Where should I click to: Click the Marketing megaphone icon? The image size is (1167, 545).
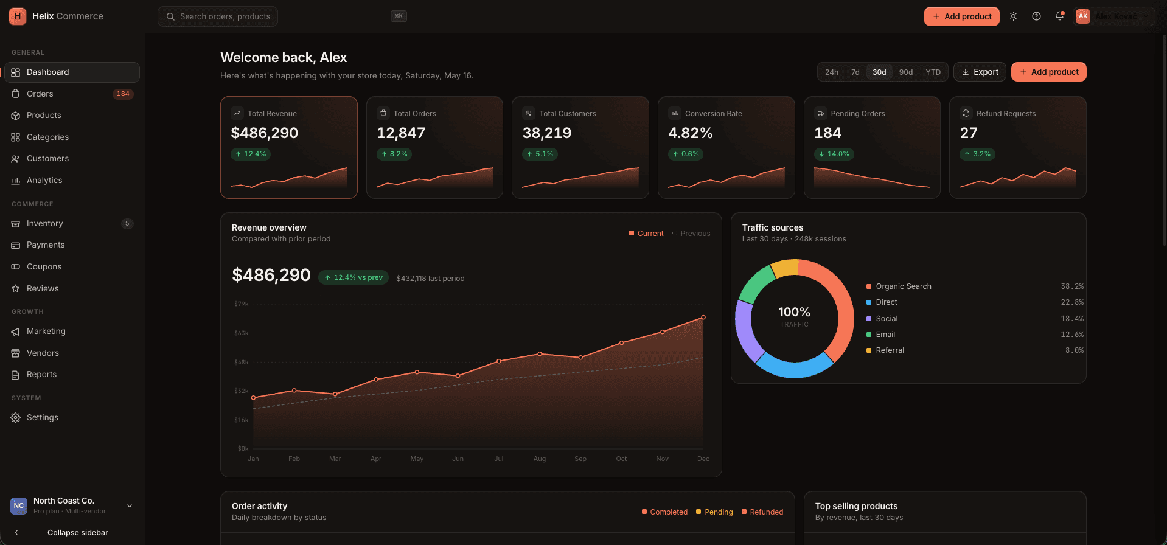[16, 332]
